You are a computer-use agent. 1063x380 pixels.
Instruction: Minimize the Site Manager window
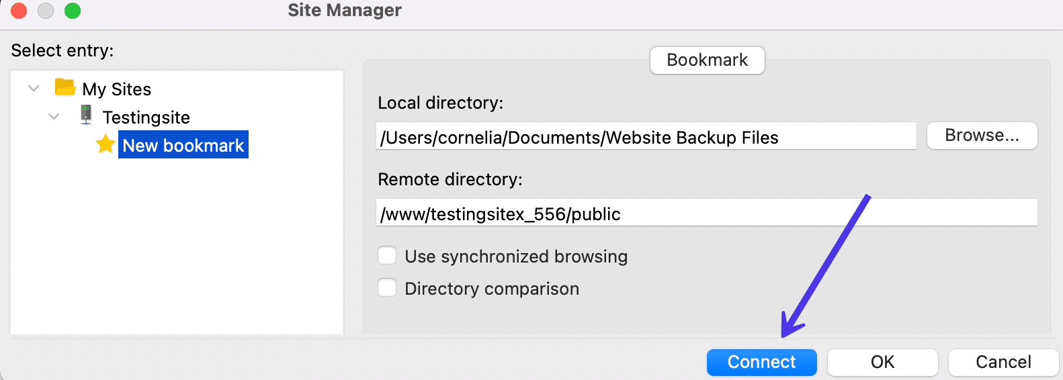coord(46,11)
